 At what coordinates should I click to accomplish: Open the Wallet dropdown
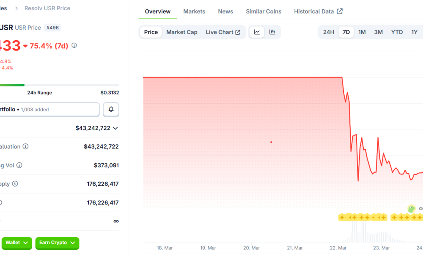point(17,243)
